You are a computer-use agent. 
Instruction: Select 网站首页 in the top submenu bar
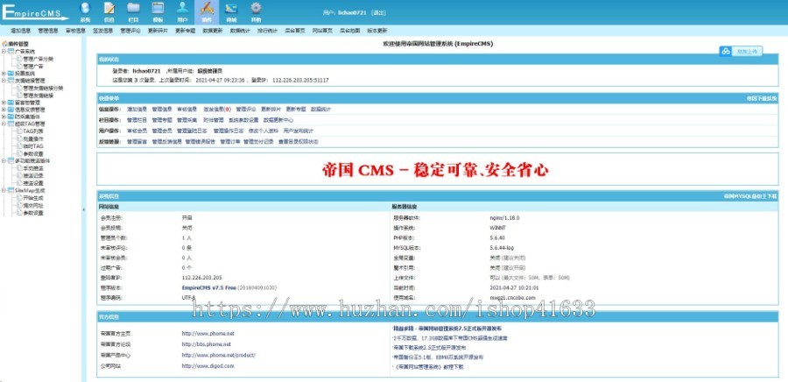(x=322, y=31)
